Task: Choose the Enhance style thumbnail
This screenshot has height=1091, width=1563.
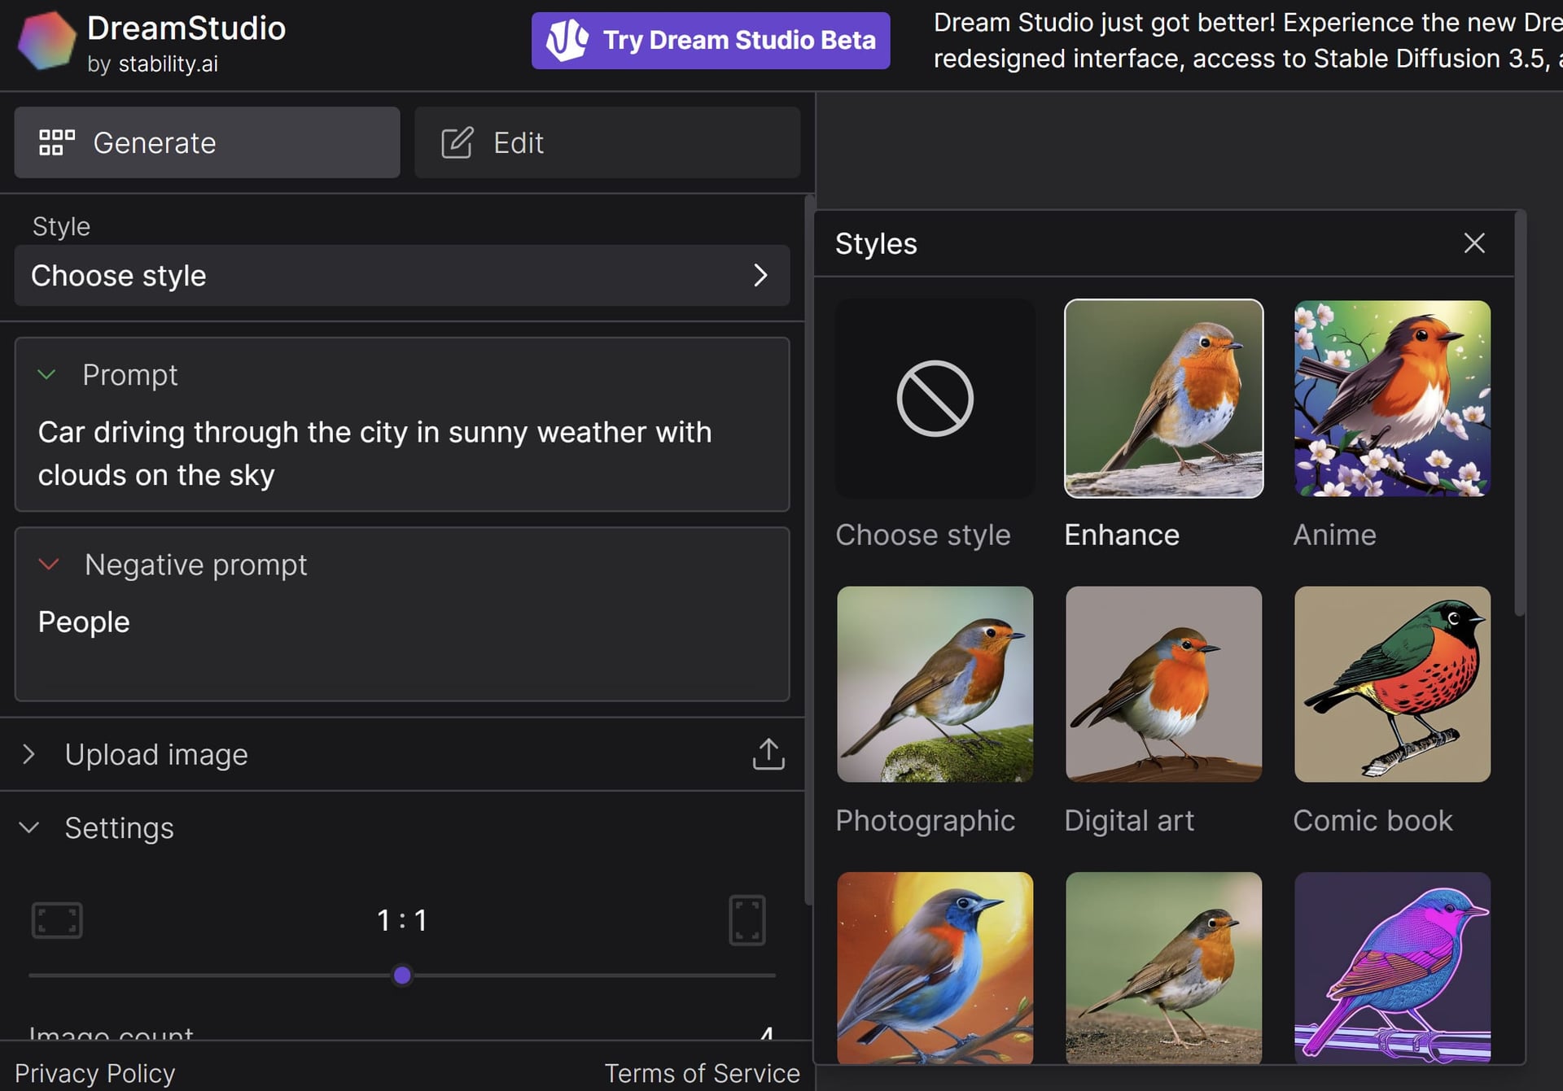Action: tap(1163, 399)
